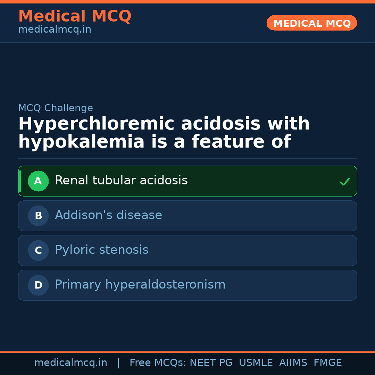
Task: Choose the Renal tubular acidosis answer text
Action: [121, 181]
